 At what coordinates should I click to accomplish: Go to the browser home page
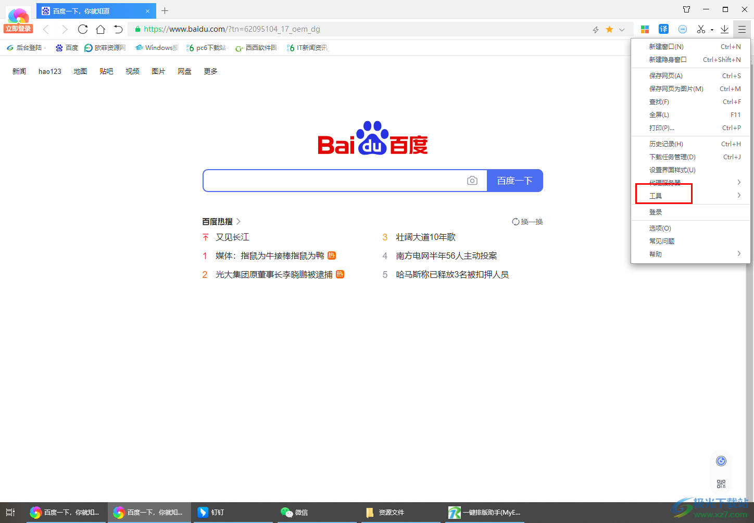[100, 29]
